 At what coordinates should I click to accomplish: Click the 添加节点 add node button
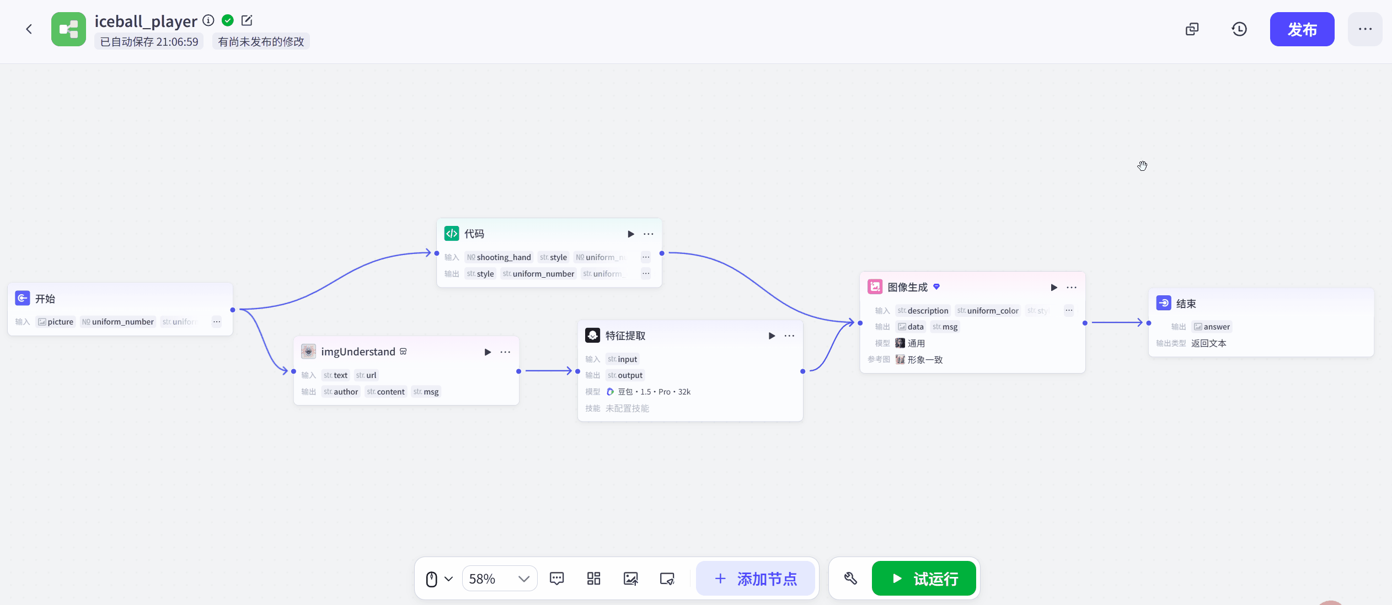point(755,579)
